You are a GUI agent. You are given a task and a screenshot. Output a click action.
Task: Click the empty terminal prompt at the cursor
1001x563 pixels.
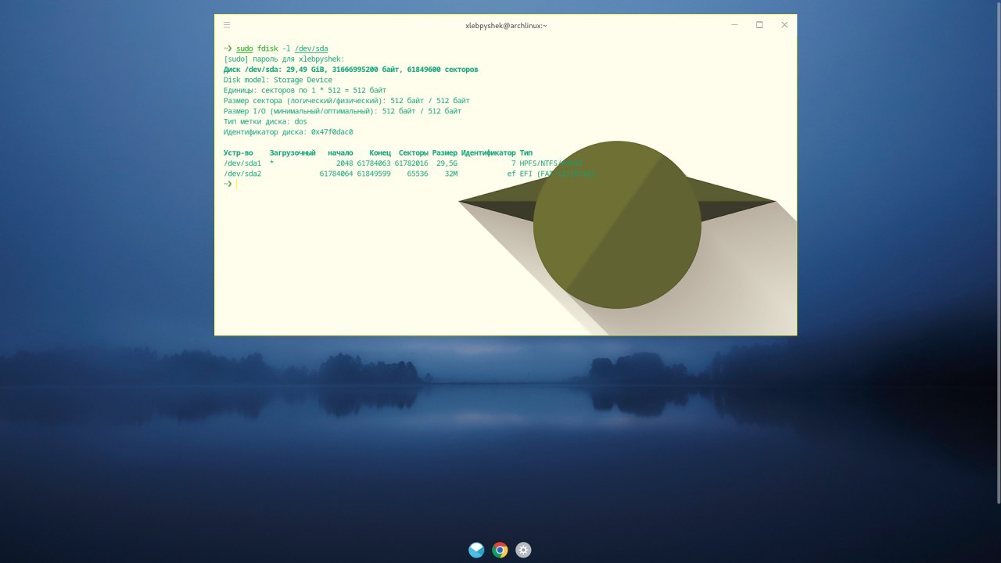236,185
